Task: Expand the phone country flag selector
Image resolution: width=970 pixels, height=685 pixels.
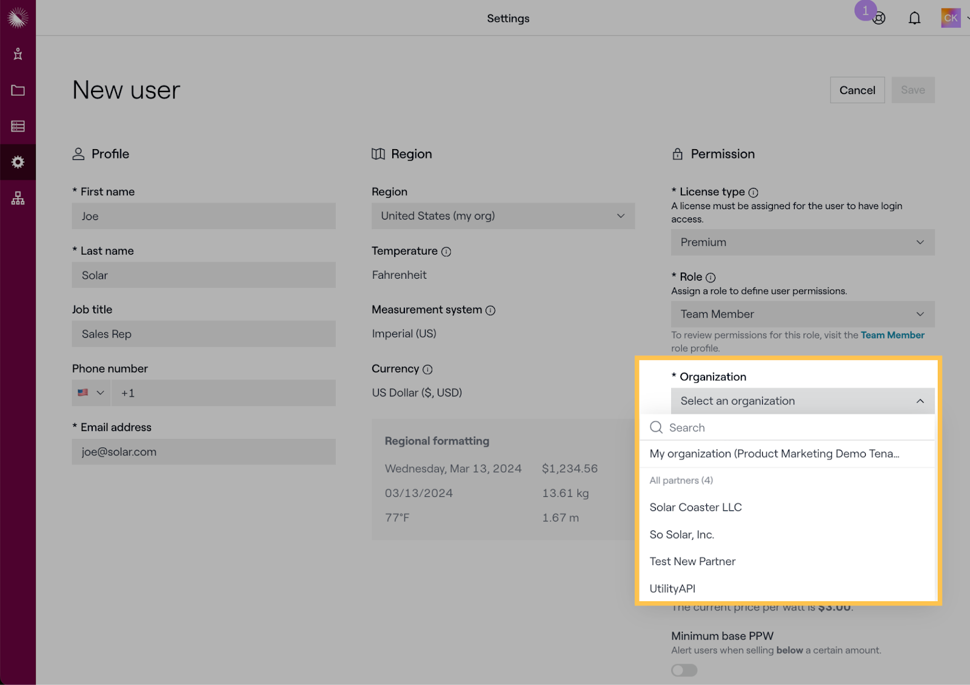Action: 91,393
